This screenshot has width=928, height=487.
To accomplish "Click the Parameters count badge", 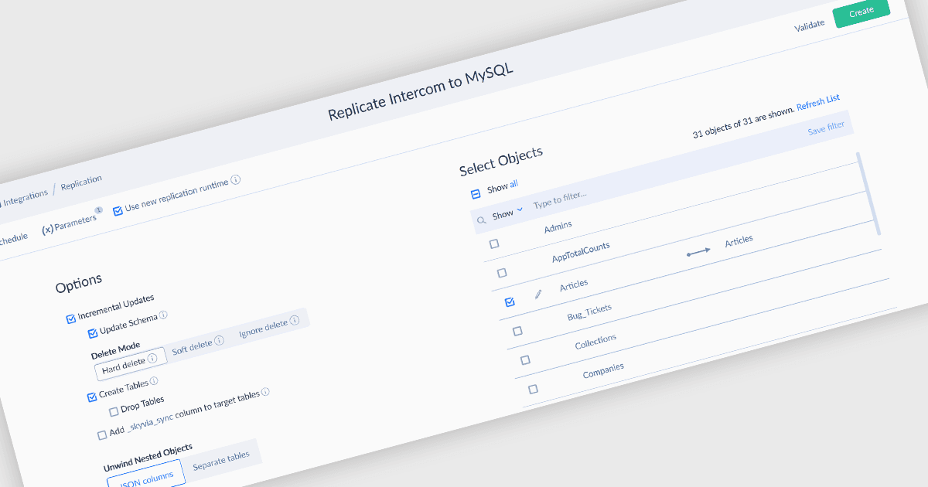I will [x=98, y=209].
